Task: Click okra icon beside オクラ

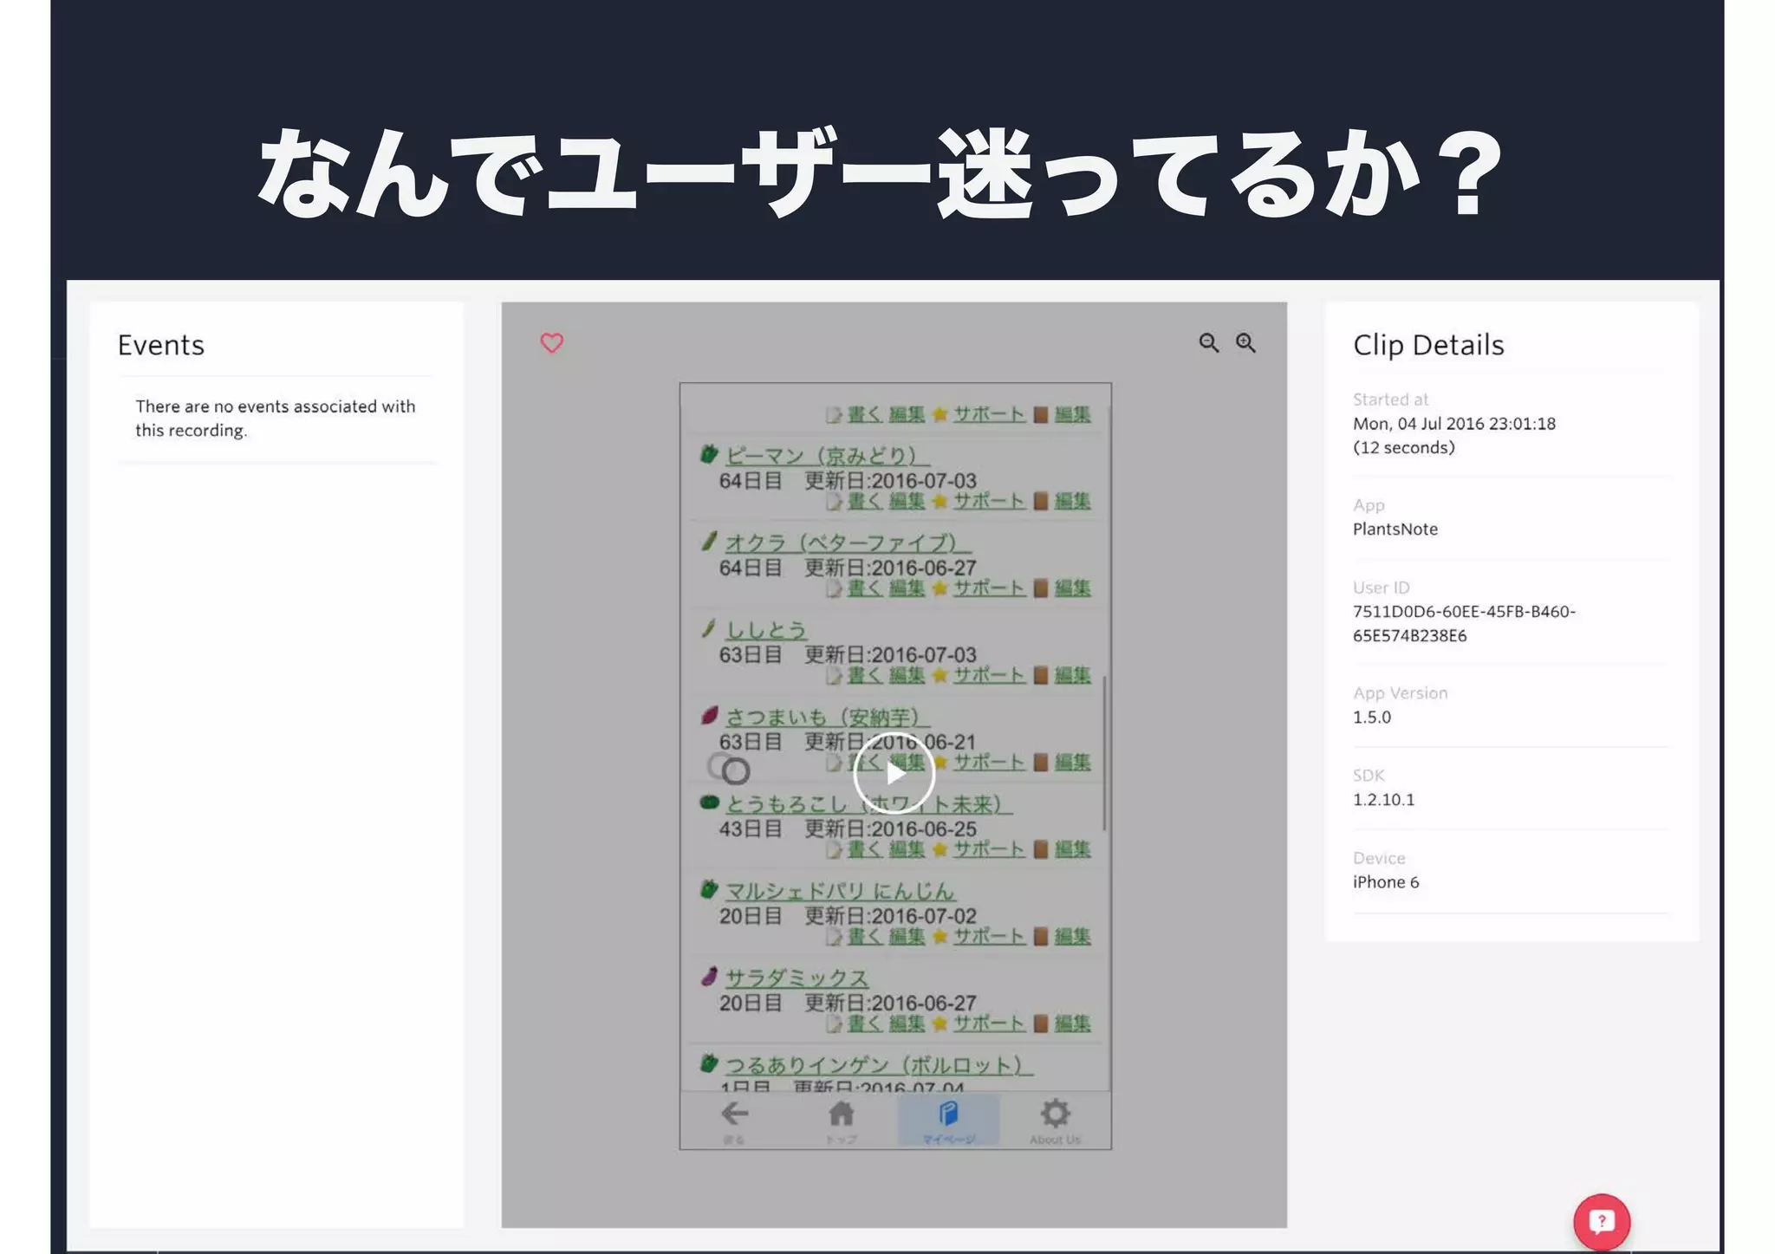Action: pyautogui.click(x=709, y=541)
